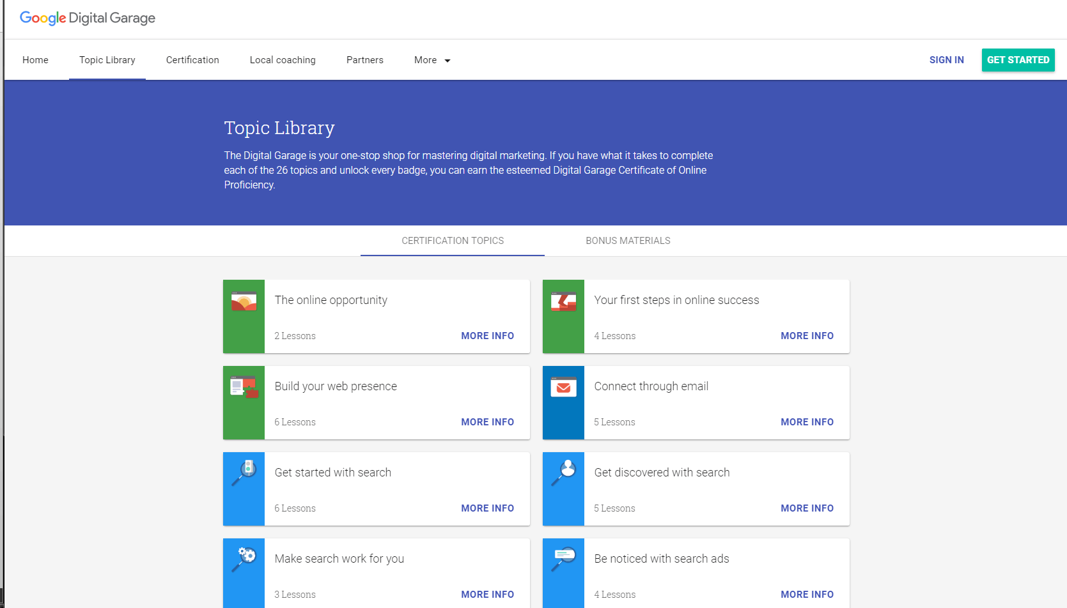Image resolution: width=1067 pixels, height=608 pixels.
Task: Click Get started with search magnifier icon
Action: (244, 473)
